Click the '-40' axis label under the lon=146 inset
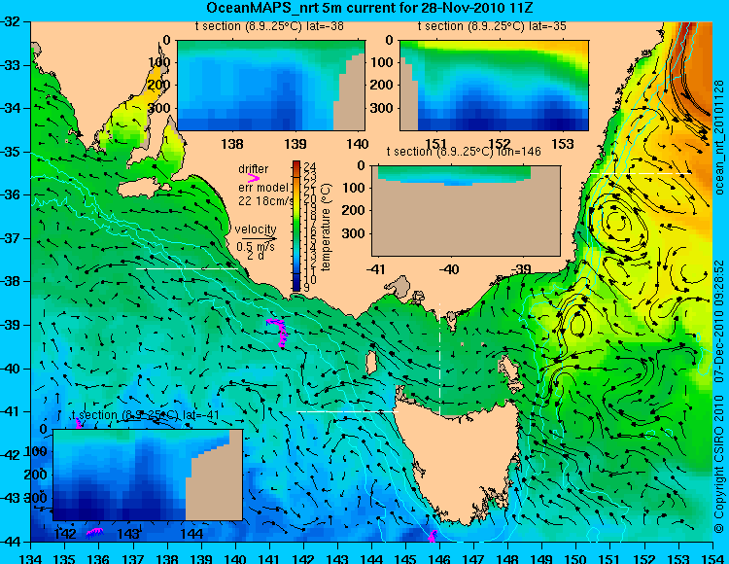Viewport: 729px width, 564px height. pyautogui.click(x=450, y=269)
